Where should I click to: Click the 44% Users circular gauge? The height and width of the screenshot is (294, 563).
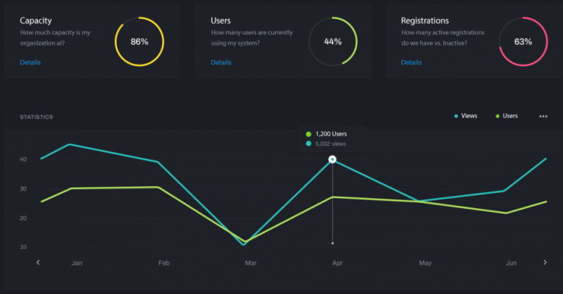[x=333, y=42]
